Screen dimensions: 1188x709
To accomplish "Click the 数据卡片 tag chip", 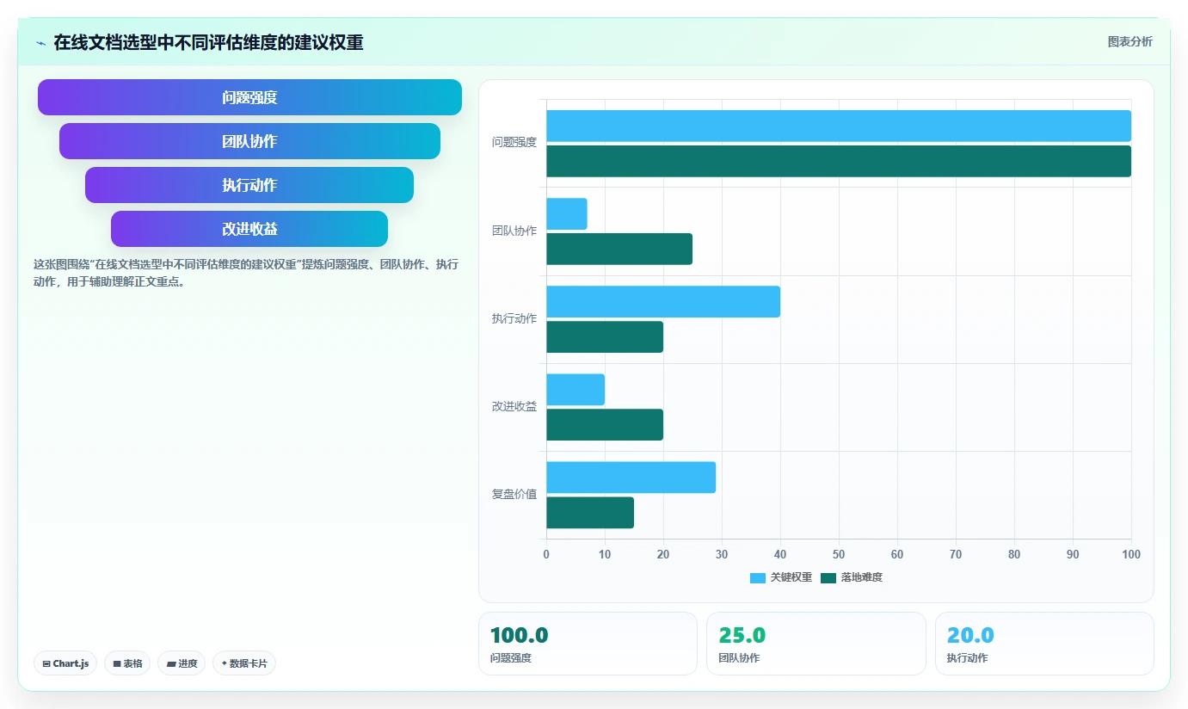I will coord(244,663).
